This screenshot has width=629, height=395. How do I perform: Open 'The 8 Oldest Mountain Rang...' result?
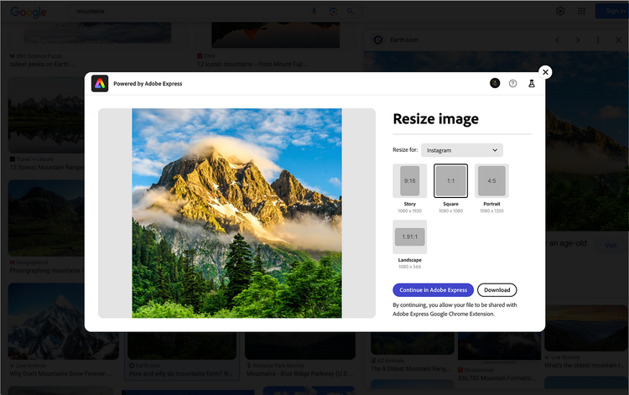click(411, 369)
